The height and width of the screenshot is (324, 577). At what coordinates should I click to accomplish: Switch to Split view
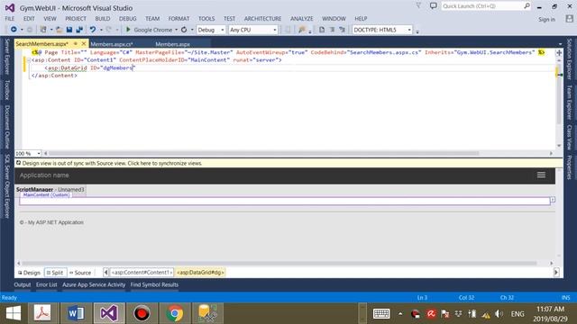pos(55,273)
